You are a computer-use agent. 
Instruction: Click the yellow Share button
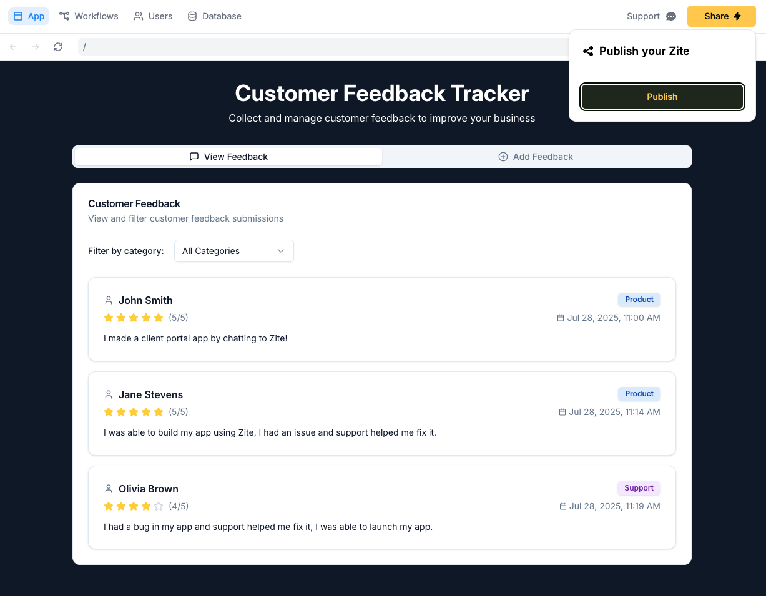722,16
